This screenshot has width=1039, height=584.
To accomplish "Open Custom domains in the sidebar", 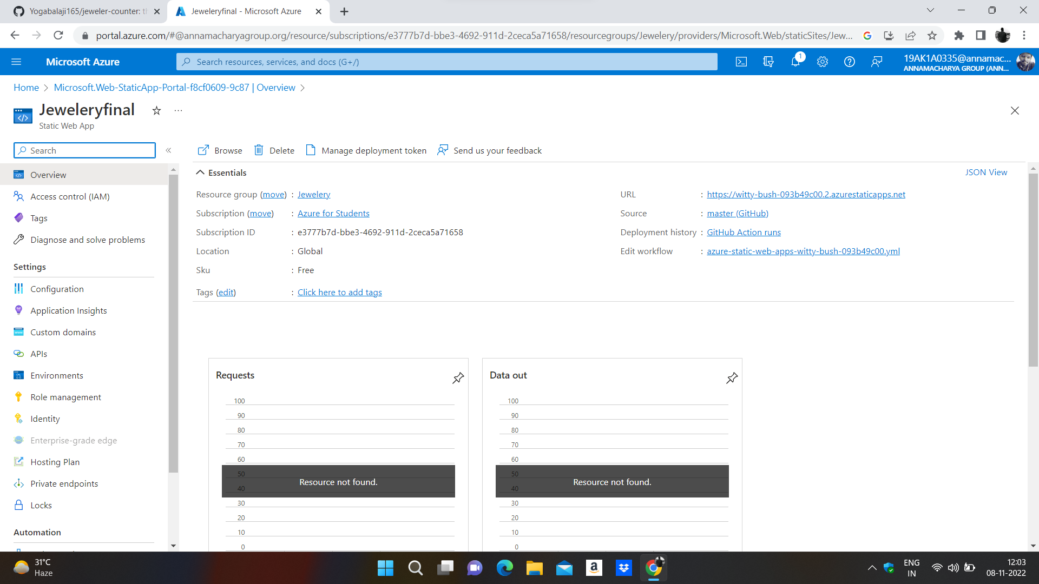I will point(63,332).
